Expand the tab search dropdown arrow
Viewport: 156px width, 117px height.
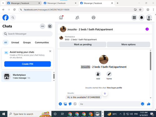[3, 3]
